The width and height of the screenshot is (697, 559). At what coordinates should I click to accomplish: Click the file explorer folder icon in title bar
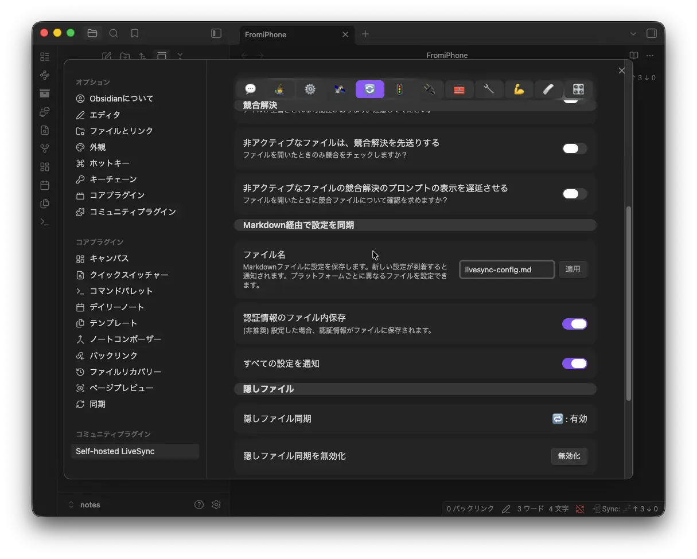[92, 33]
